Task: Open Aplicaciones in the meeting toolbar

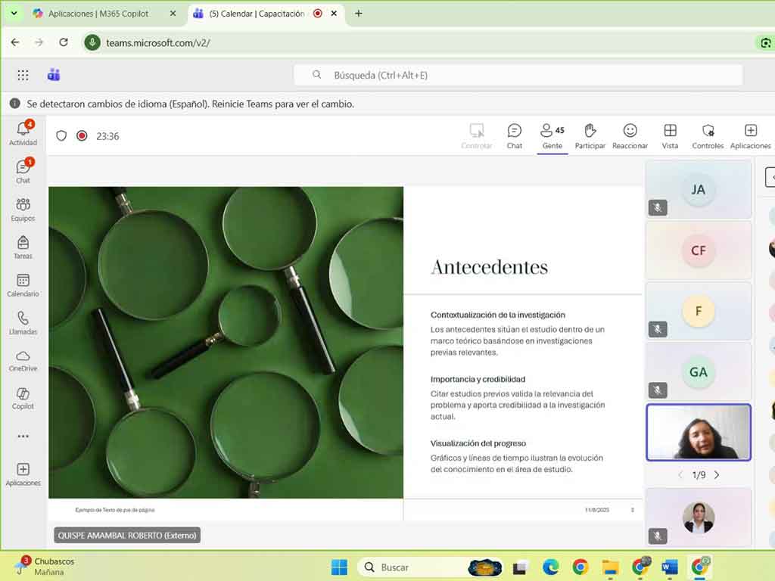Action: click(750, 136)
